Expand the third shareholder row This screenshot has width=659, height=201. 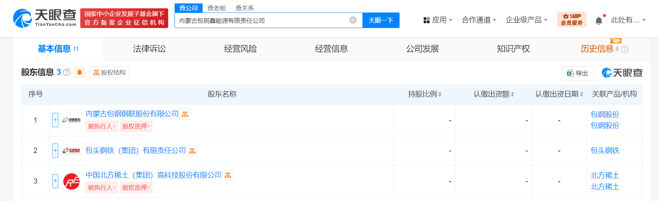click(x=55, y=181)
